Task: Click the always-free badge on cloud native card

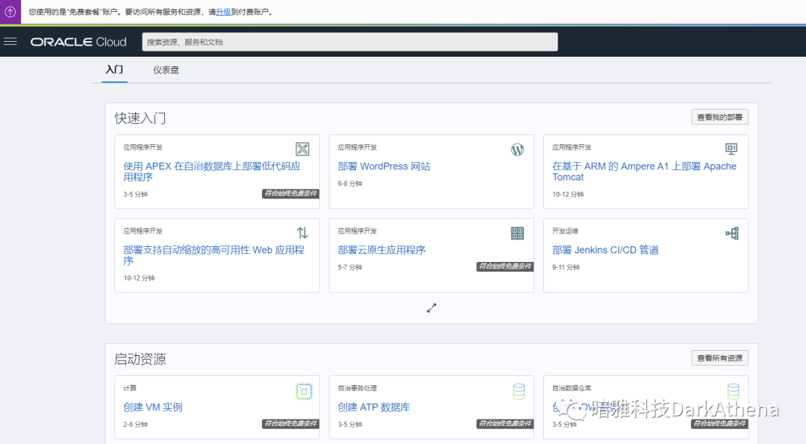Action: [x=504, y=266]
